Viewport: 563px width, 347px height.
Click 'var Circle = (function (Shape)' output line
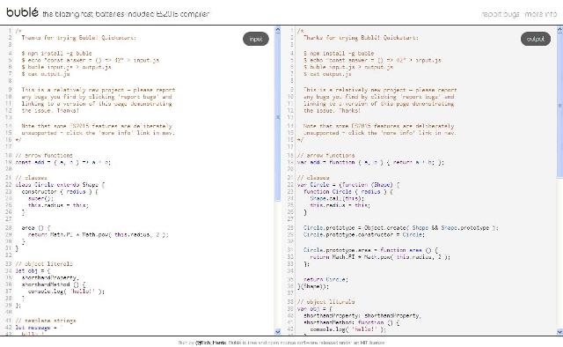point(348,185)
